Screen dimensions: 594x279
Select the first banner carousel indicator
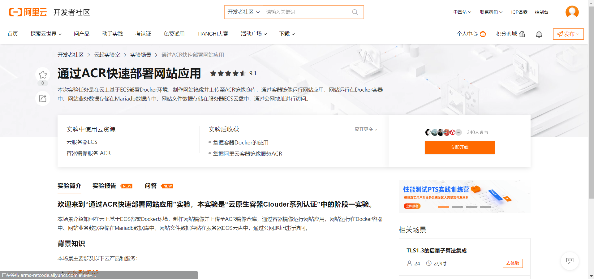tap(443, 207)
